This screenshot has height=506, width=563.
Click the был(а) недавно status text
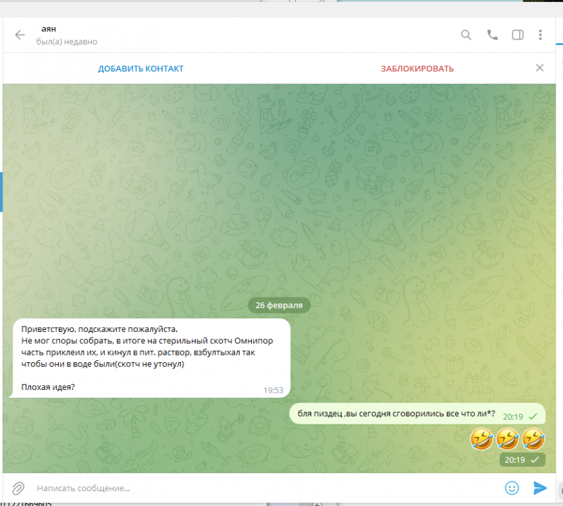tap(67, 42)
